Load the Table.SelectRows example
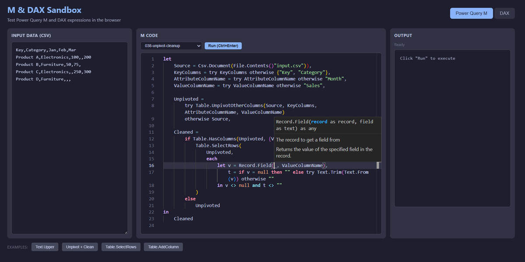The height and width of the screenshot is (262, 525). pos(121,247)
